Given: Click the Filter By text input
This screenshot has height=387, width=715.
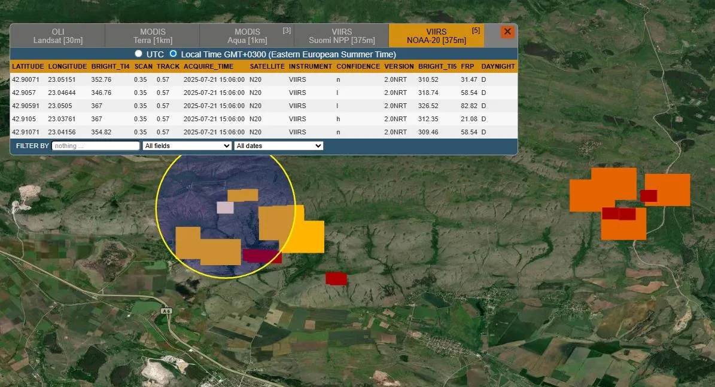Looking at the screenshot, I should point(96,146).
